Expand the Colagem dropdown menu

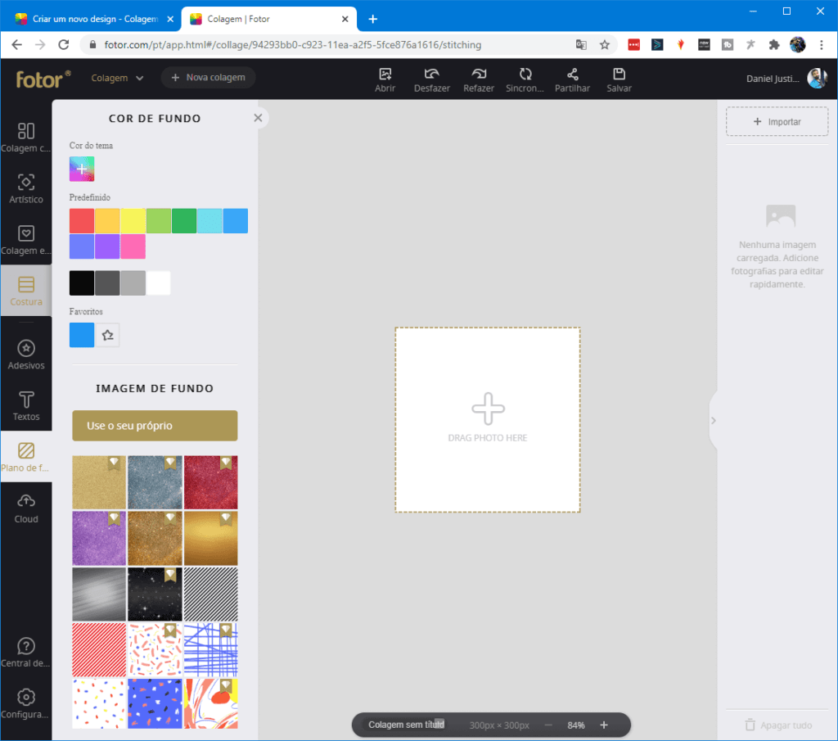[x=117, y=78]
